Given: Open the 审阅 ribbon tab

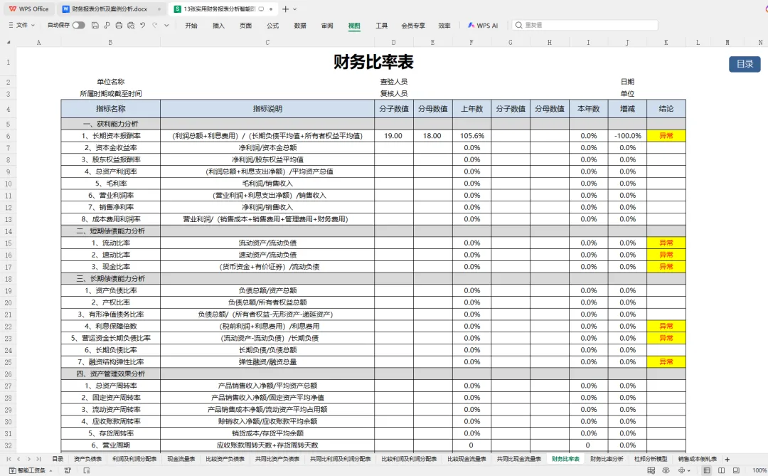Looking at the screenshot, I should 327,26.
